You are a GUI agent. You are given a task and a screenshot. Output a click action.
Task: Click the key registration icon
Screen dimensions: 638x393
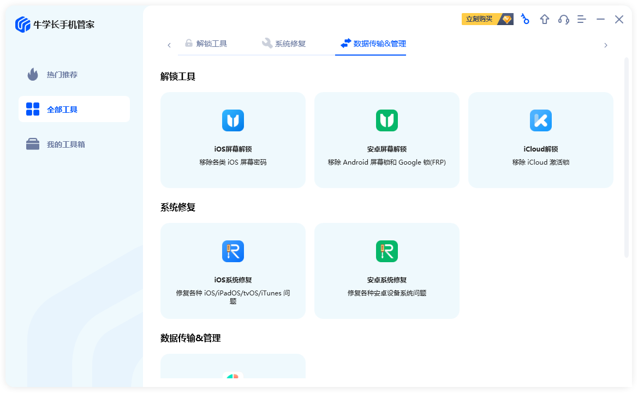(x=525, y=20)
